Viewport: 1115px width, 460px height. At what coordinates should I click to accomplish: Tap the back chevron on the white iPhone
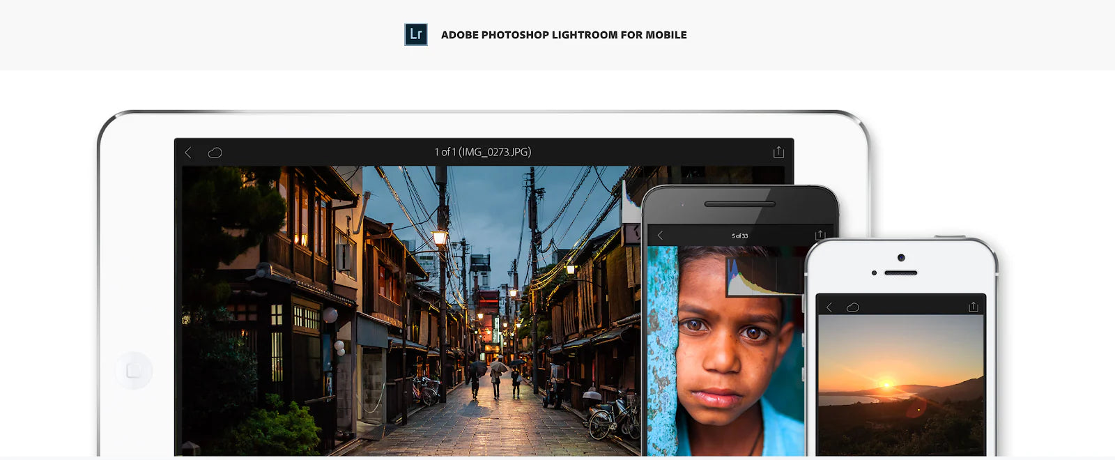tap(829, 307)
